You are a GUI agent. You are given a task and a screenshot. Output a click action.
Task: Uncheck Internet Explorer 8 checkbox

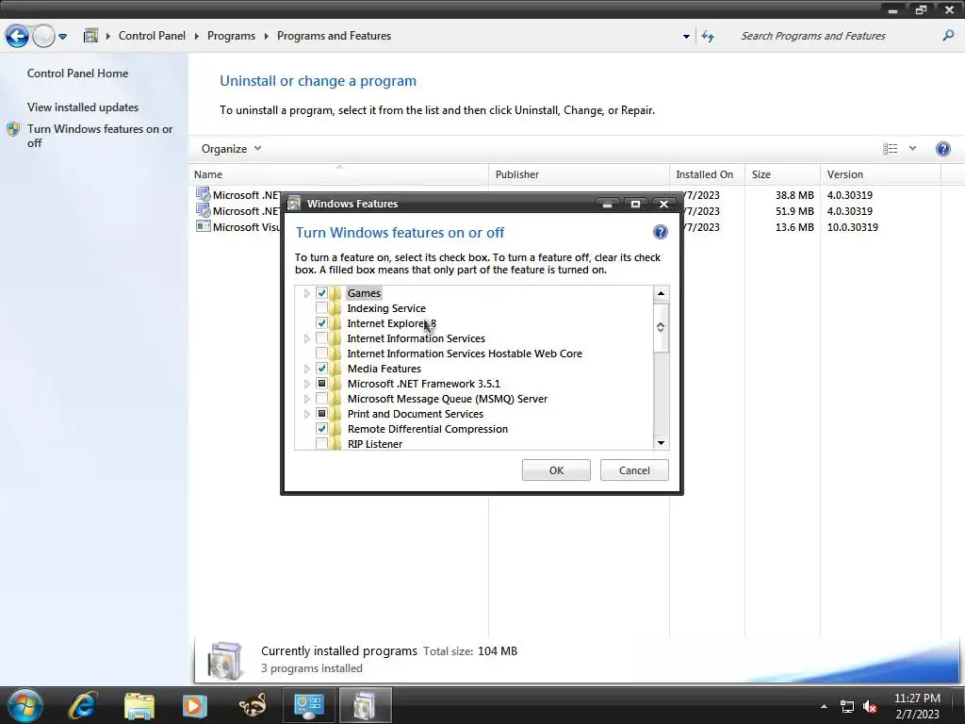click(321, 323)
